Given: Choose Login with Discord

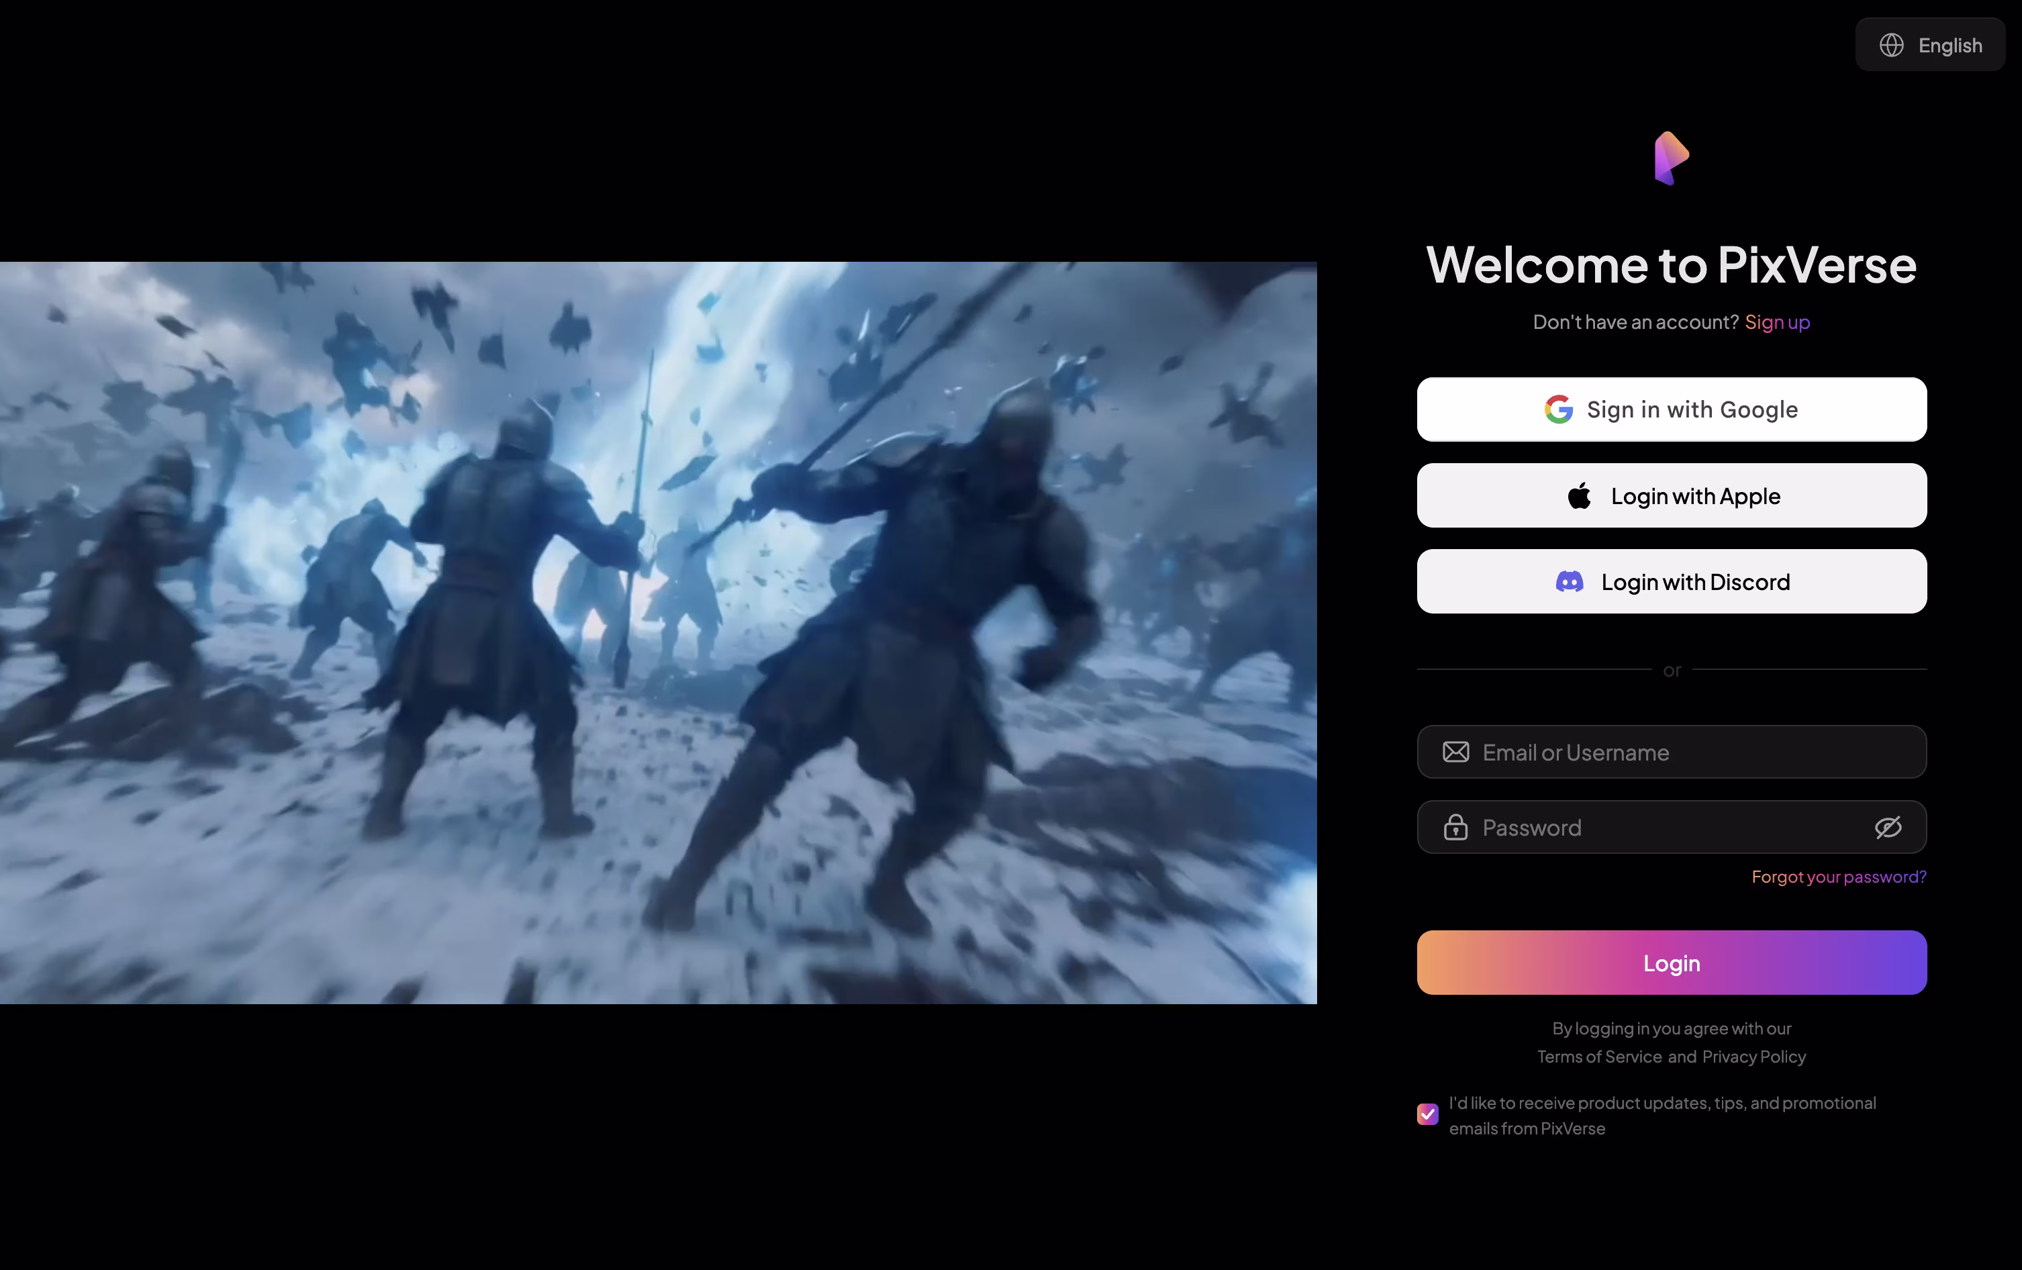Looking at the screenshot, I should pyautogui.click(x=1671, y=582).
